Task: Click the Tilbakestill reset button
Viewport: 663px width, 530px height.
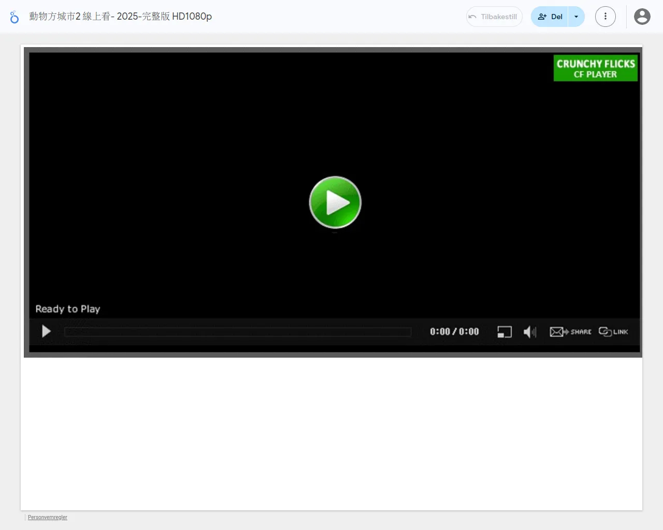Action: click(x=494, y=17)
